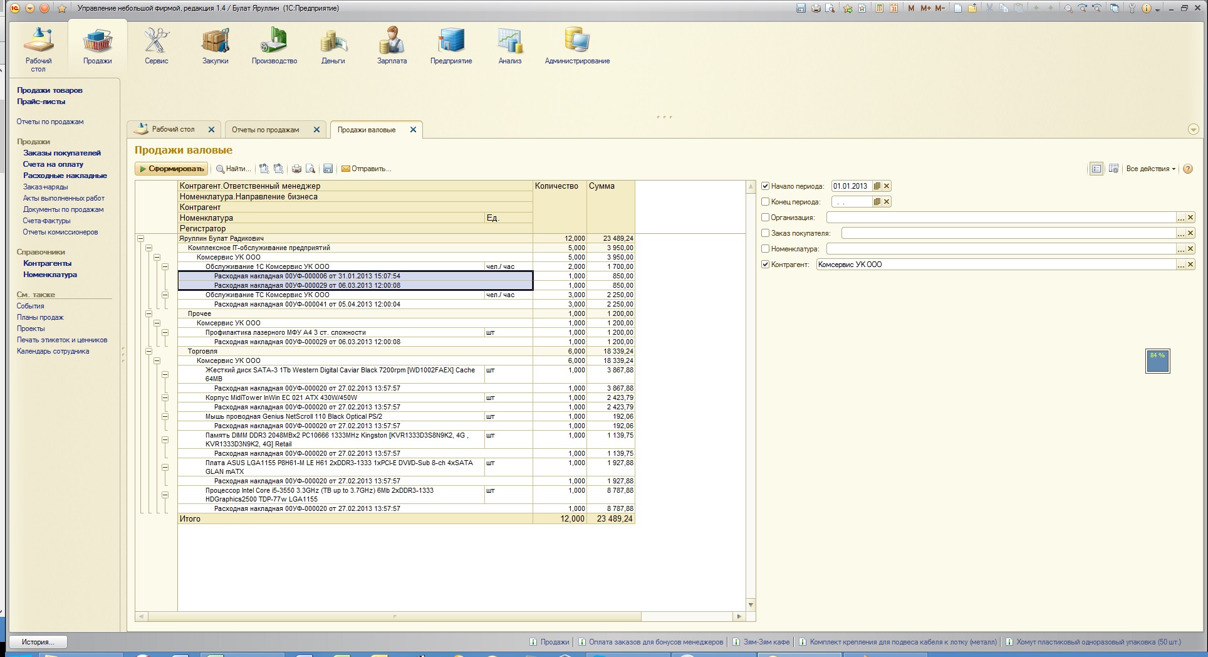Click the report's horizontal scrollbar
This screenshot has width=1208, height=657.
395,617
